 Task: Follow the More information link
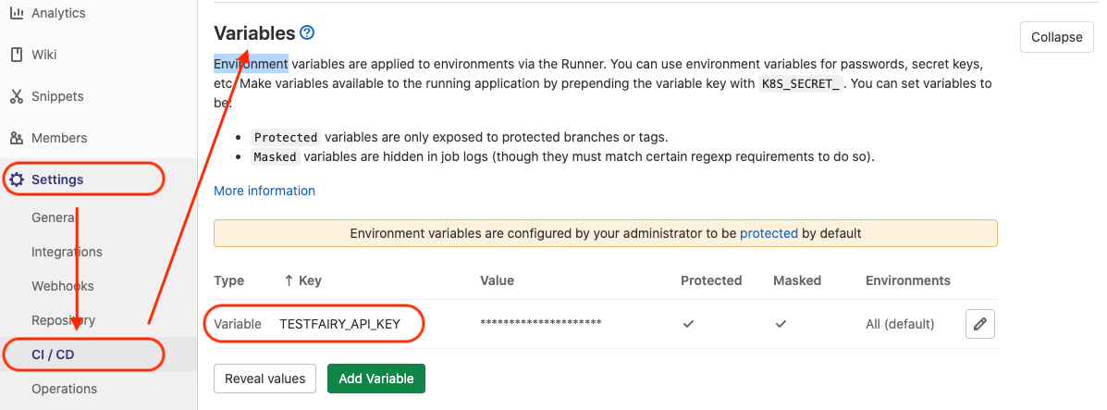(264, 191)
